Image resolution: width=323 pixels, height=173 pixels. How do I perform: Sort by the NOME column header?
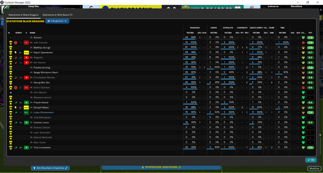coord(33,33)
